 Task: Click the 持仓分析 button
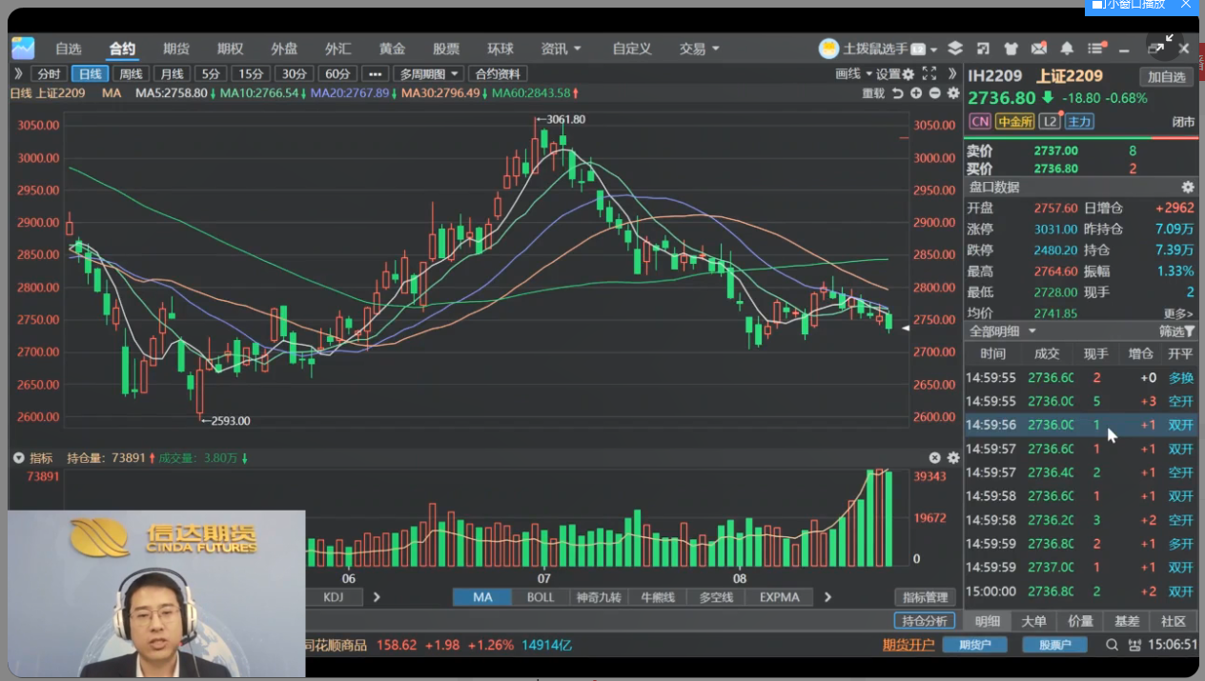(924, 621)
